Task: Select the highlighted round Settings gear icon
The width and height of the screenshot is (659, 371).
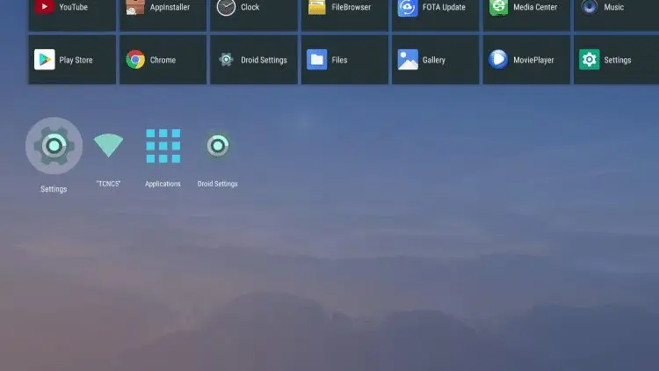Action: (54, 146)
